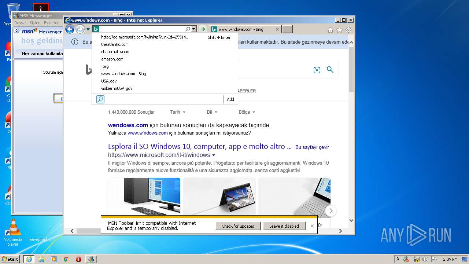469x264 pixels.
Task: Click the address bar magnifier search icon
Action: (x=188, y=29)
